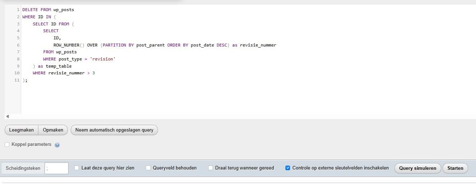
Task: Tick the 'Laat deze query hier zien' checkbox
Action: [76, 168]
